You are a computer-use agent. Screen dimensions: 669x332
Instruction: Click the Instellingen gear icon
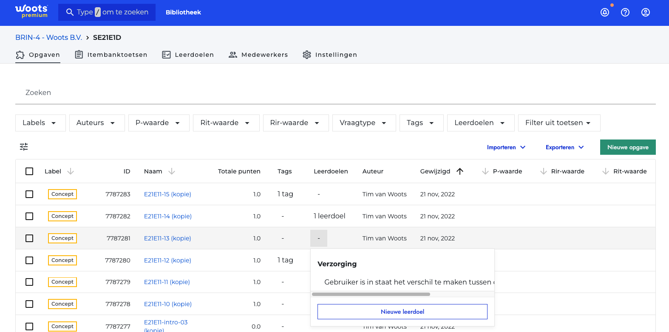[x=307, y=55]
